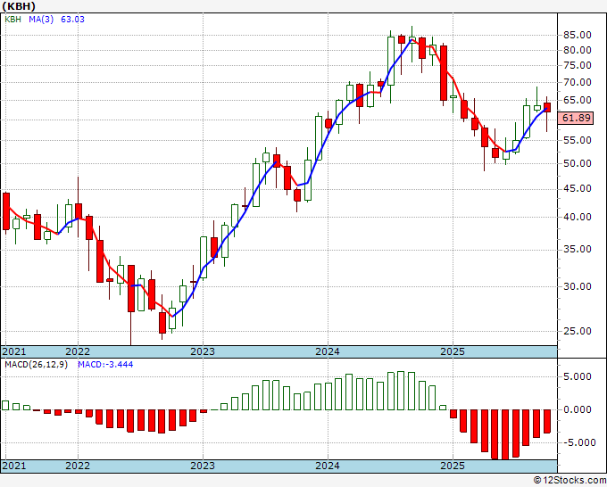Click the latest red candlestick near 61.89
Viewport: 607px width, 487px height.
[546, 108]
